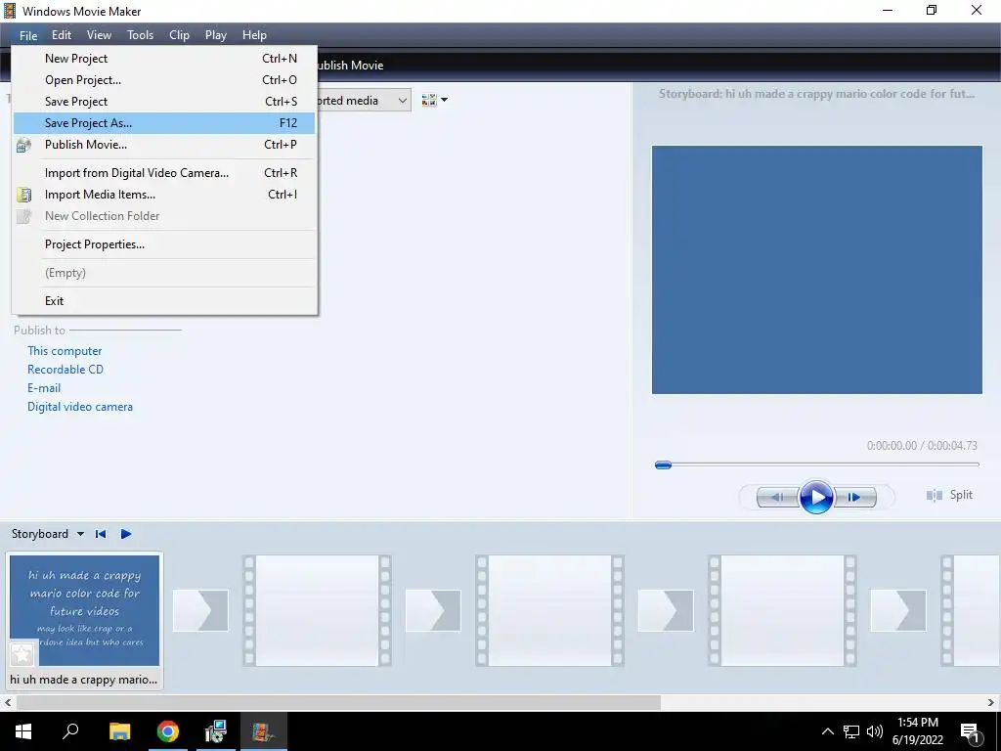Click the Import Media Items icon

click(x=23, y=195)
